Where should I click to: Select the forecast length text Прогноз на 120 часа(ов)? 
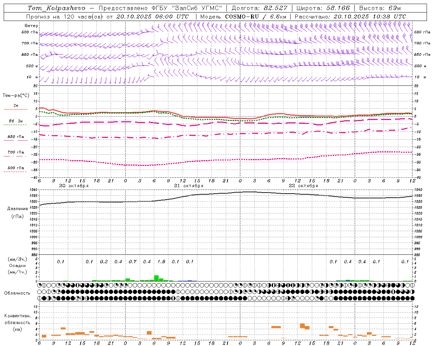[x=65, y=17]
